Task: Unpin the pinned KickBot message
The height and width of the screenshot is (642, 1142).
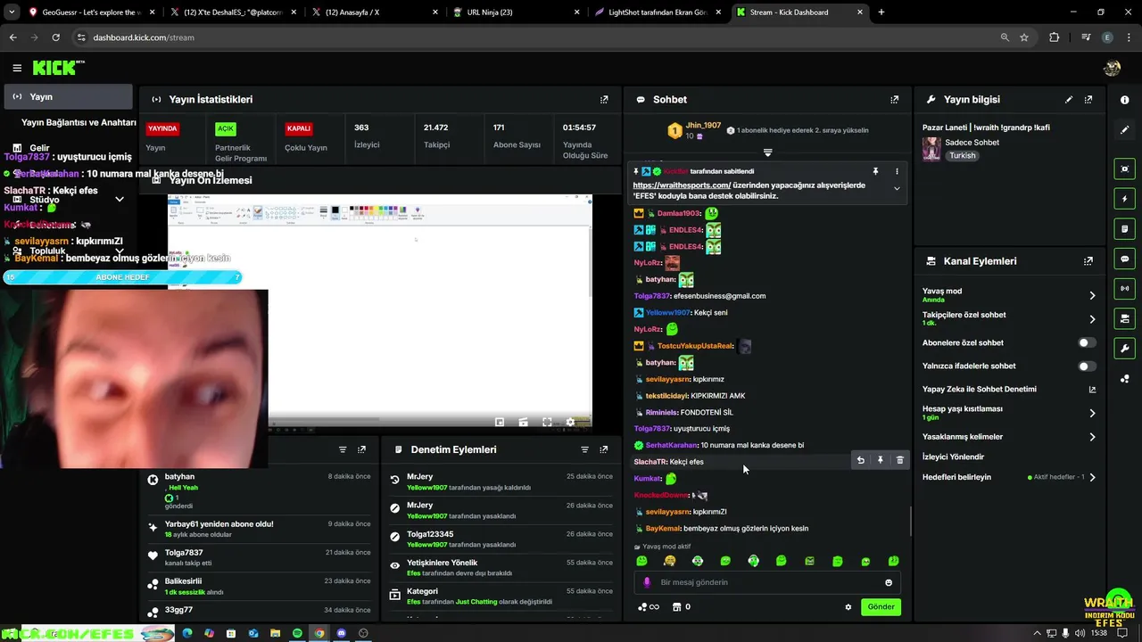Action: 875,171
